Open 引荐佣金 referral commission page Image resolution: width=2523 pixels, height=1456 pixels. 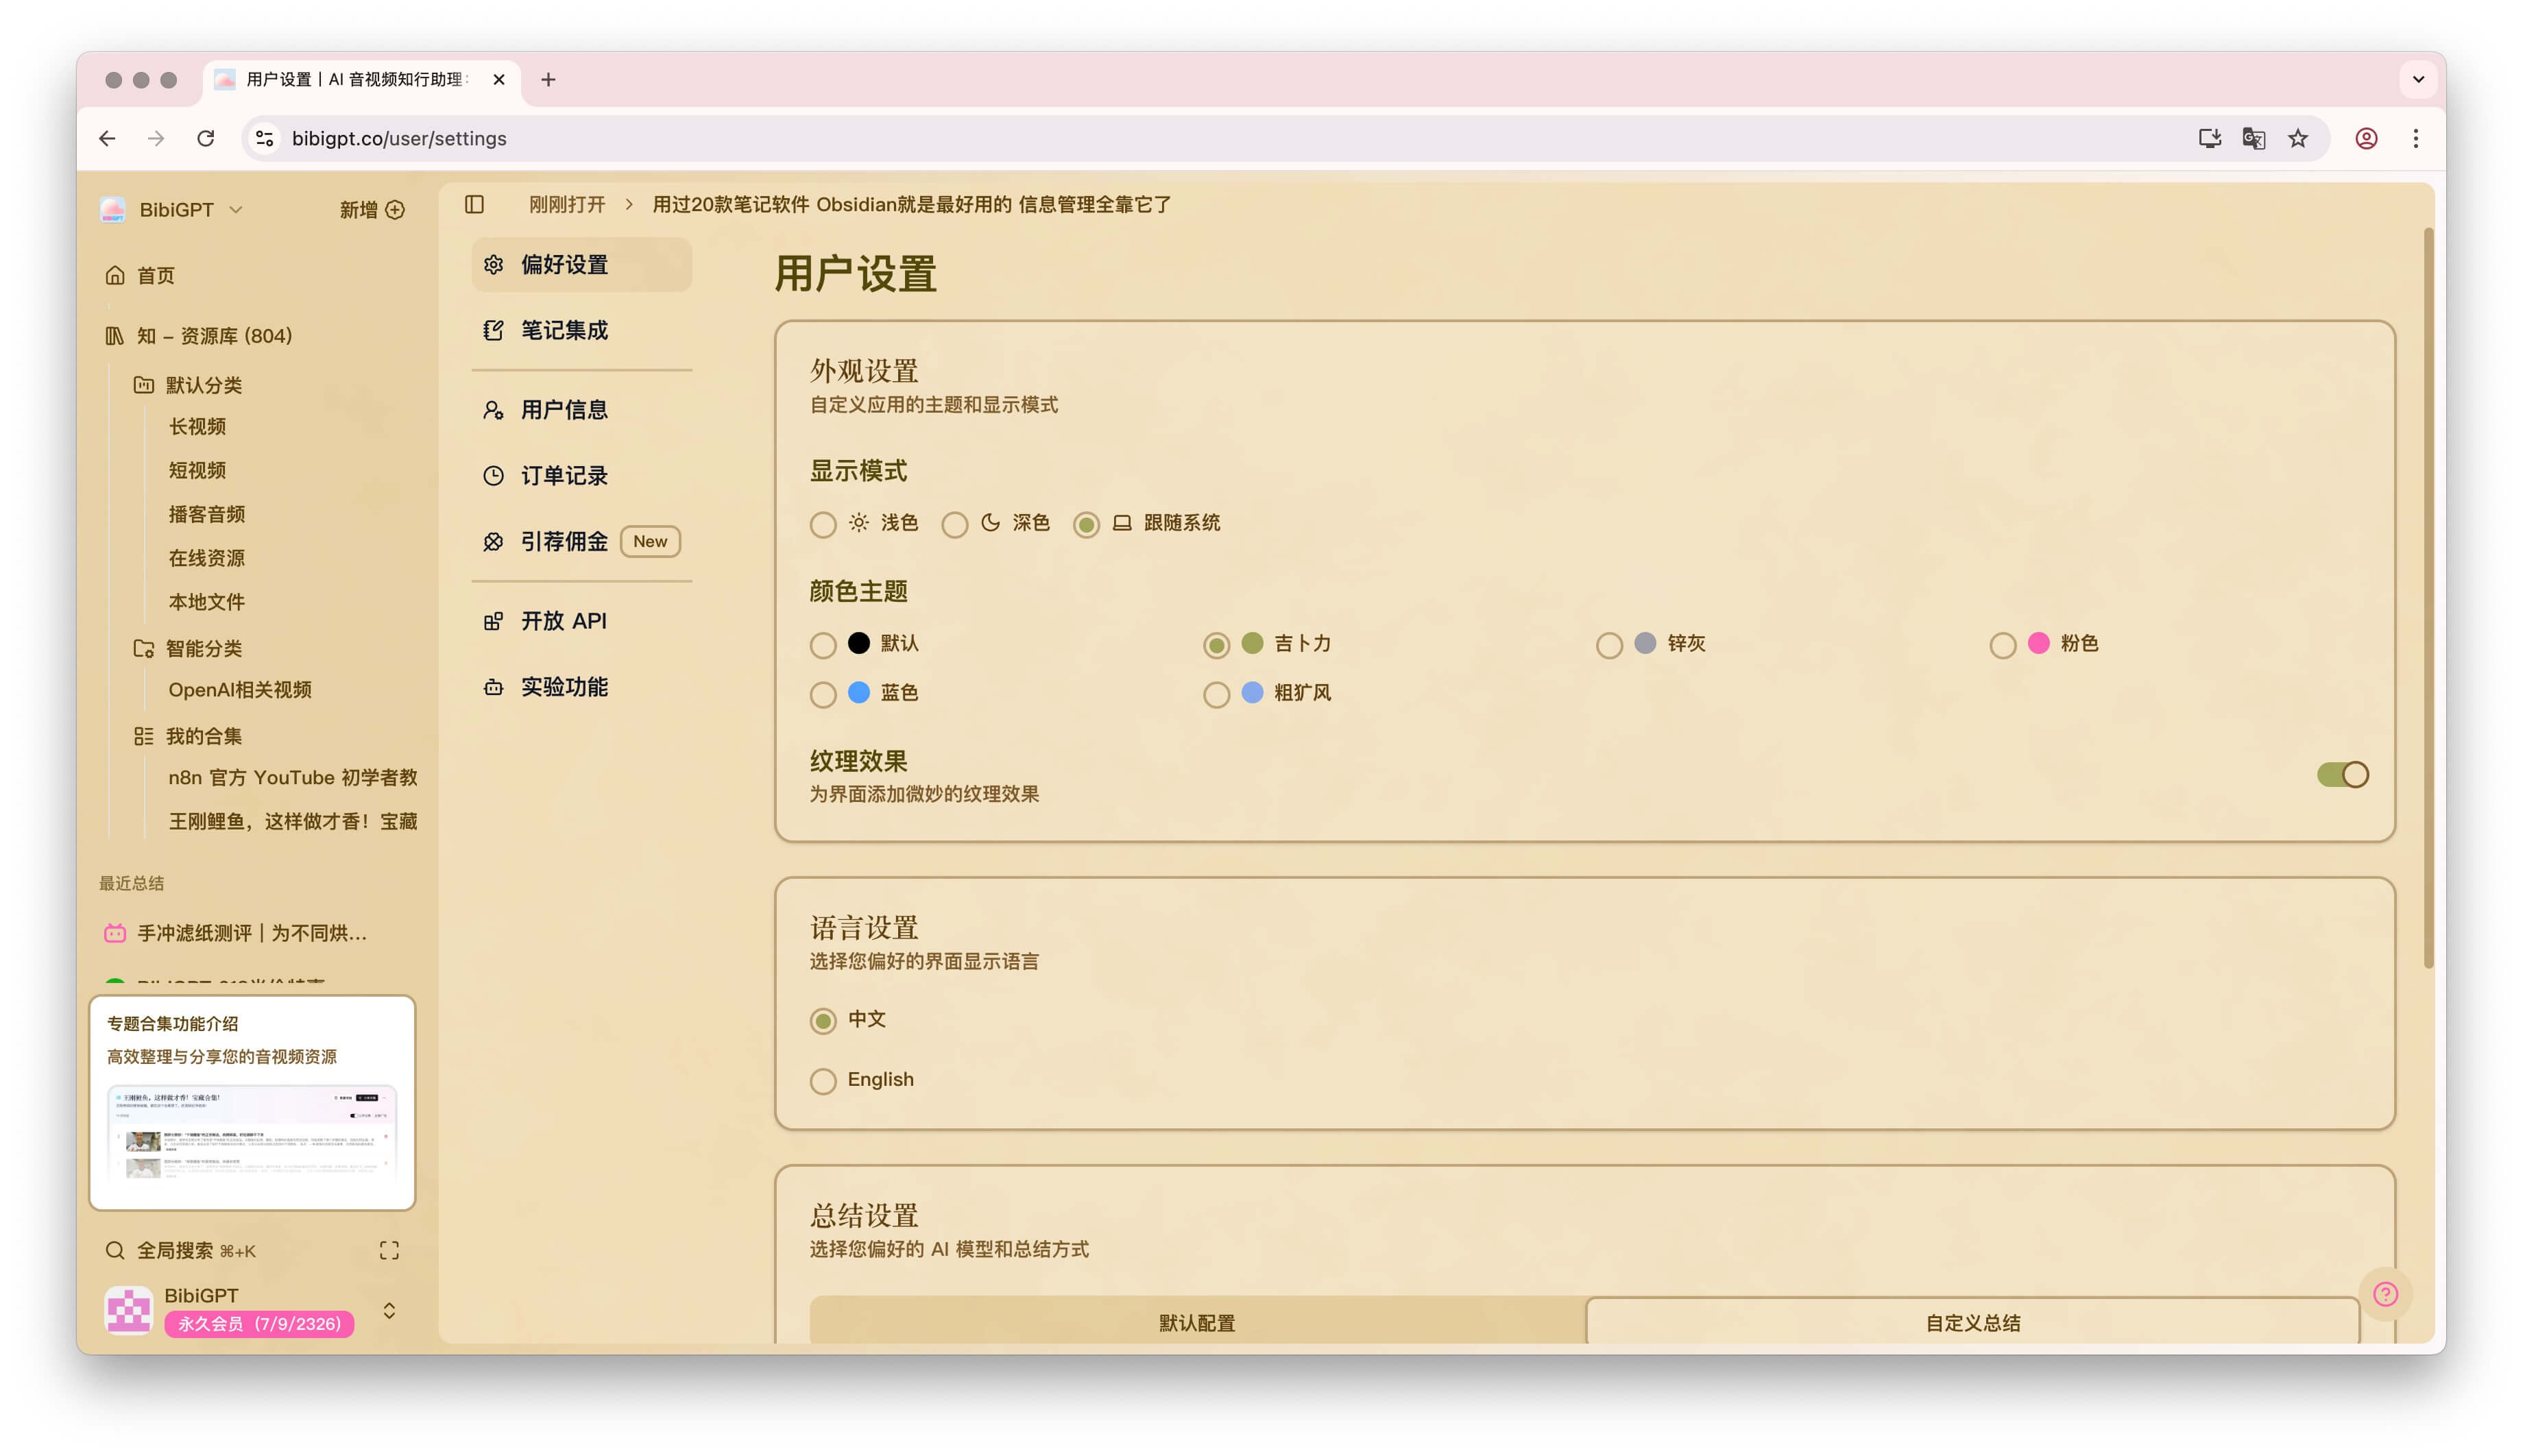[x=564, y=541]
